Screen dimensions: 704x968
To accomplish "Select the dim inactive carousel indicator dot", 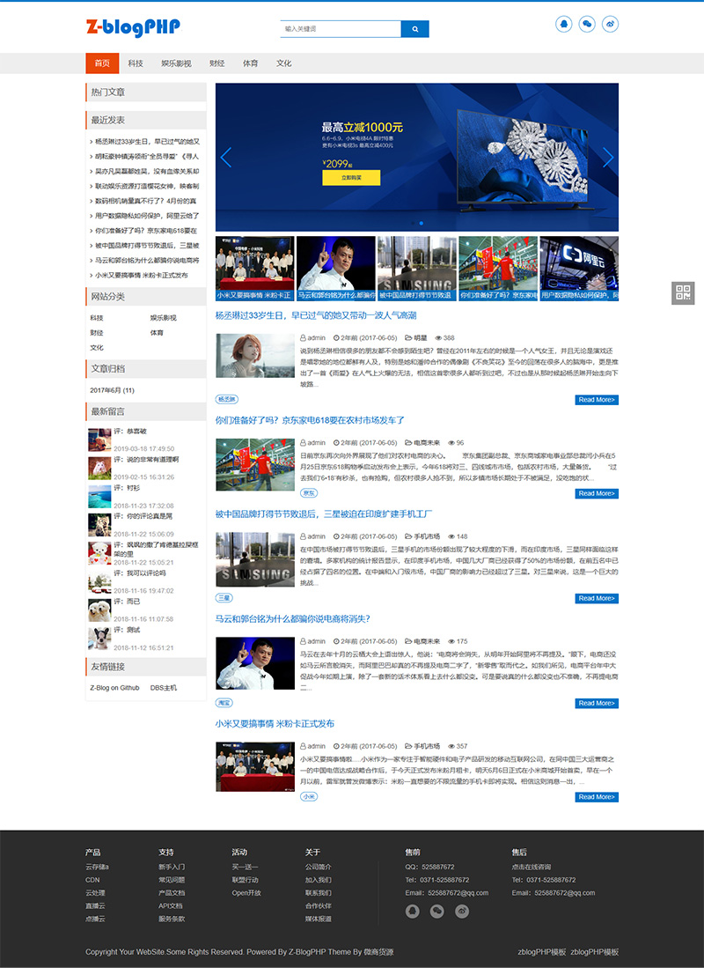I will click(x=413, y=223).
